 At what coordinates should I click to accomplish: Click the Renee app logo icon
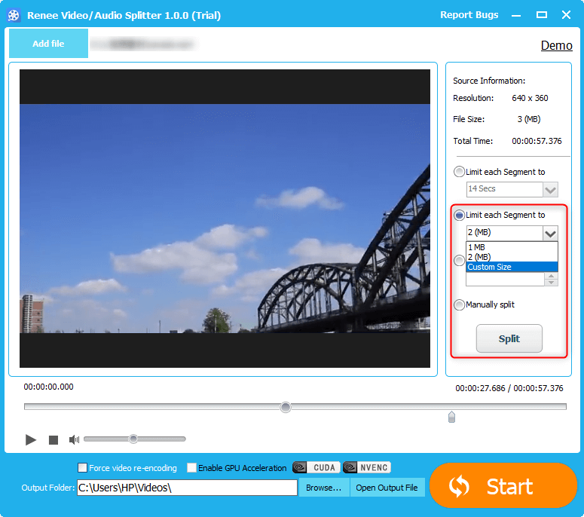(14, 15)
